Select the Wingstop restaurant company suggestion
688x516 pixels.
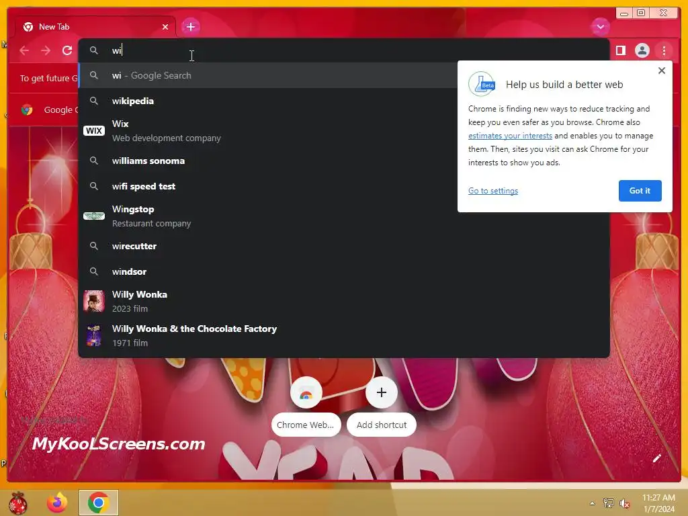coord(344,216)
